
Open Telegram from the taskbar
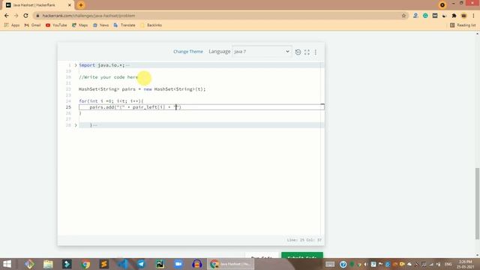tap(141, 264)
